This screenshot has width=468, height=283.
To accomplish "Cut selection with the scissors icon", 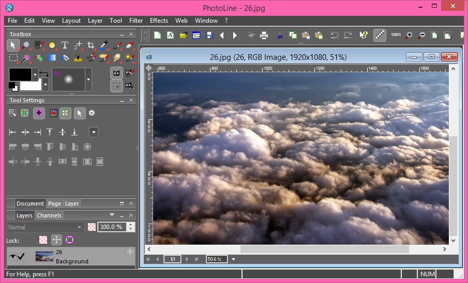I will pyautogui.click(x=280, y=35).
